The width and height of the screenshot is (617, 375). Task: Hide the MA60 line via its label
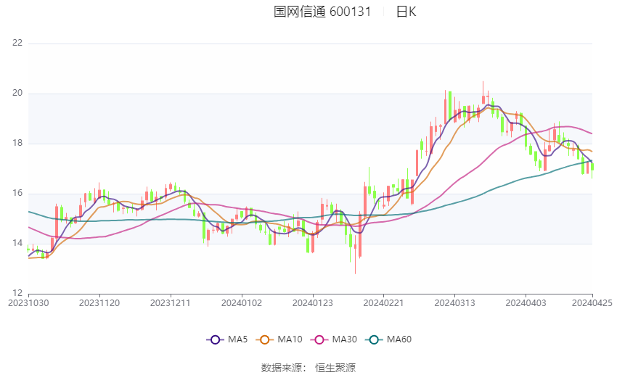[x=399, y=339]
